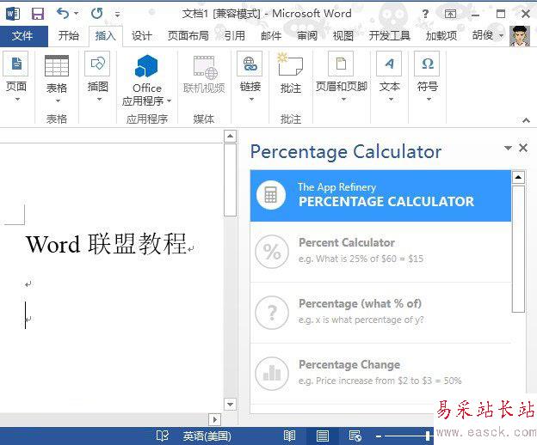Switch to the 开始 (Home) tab
Screen dimensions: 537x445
pos(69,35)
